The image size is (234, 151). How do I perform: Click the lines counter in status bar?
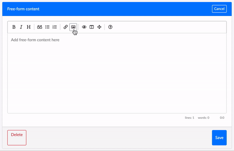tap(190, 118)
